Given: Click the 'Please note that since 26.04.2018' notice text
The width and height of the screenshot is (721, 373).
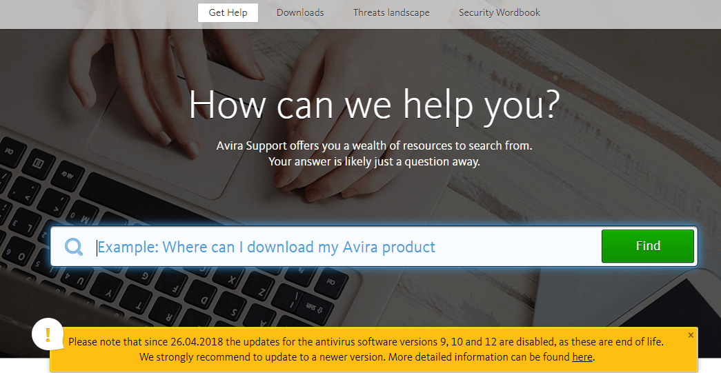Looking at the screenshot, I should (x=366, y=342).
